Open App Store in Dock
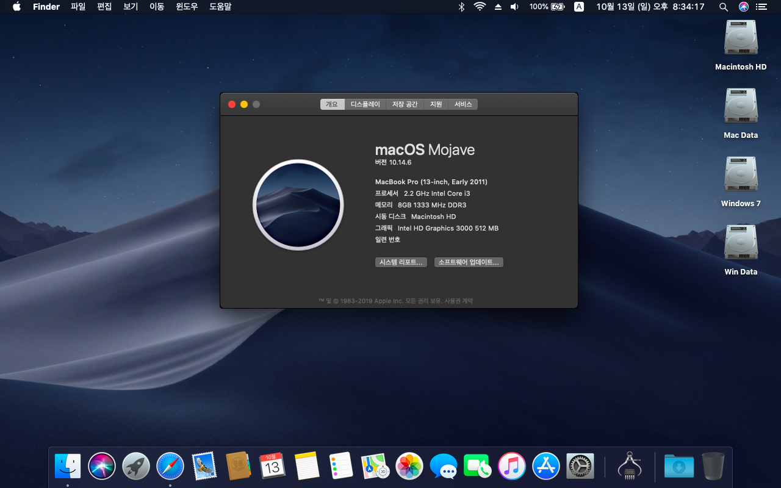This screenshot has height=488, width=781. point(546,467)
